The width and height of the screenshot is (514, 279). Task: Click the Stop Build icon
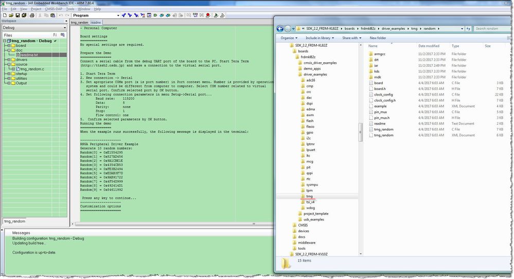click(x=202, y=15)
